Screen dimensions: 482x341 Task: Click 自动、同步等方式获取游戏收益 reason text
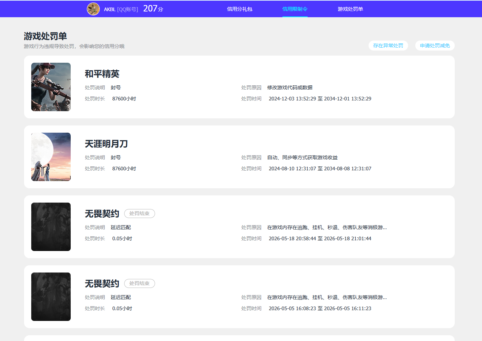[302, 157]
